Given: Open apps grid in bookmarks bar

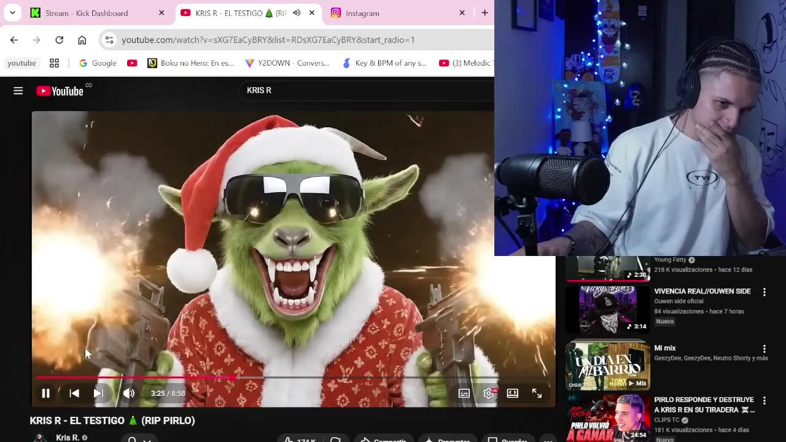Looking at the screenshot, I should [54, 63].
